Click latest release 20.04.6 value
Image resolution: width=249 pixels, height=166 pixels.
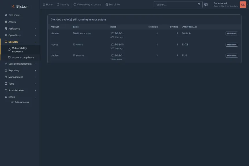pyautogui.click(x=186, y=33)
